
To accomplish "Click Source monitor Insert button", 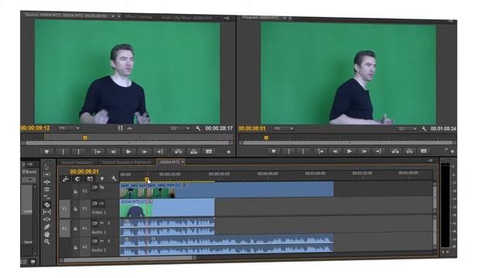I will 178,151.
